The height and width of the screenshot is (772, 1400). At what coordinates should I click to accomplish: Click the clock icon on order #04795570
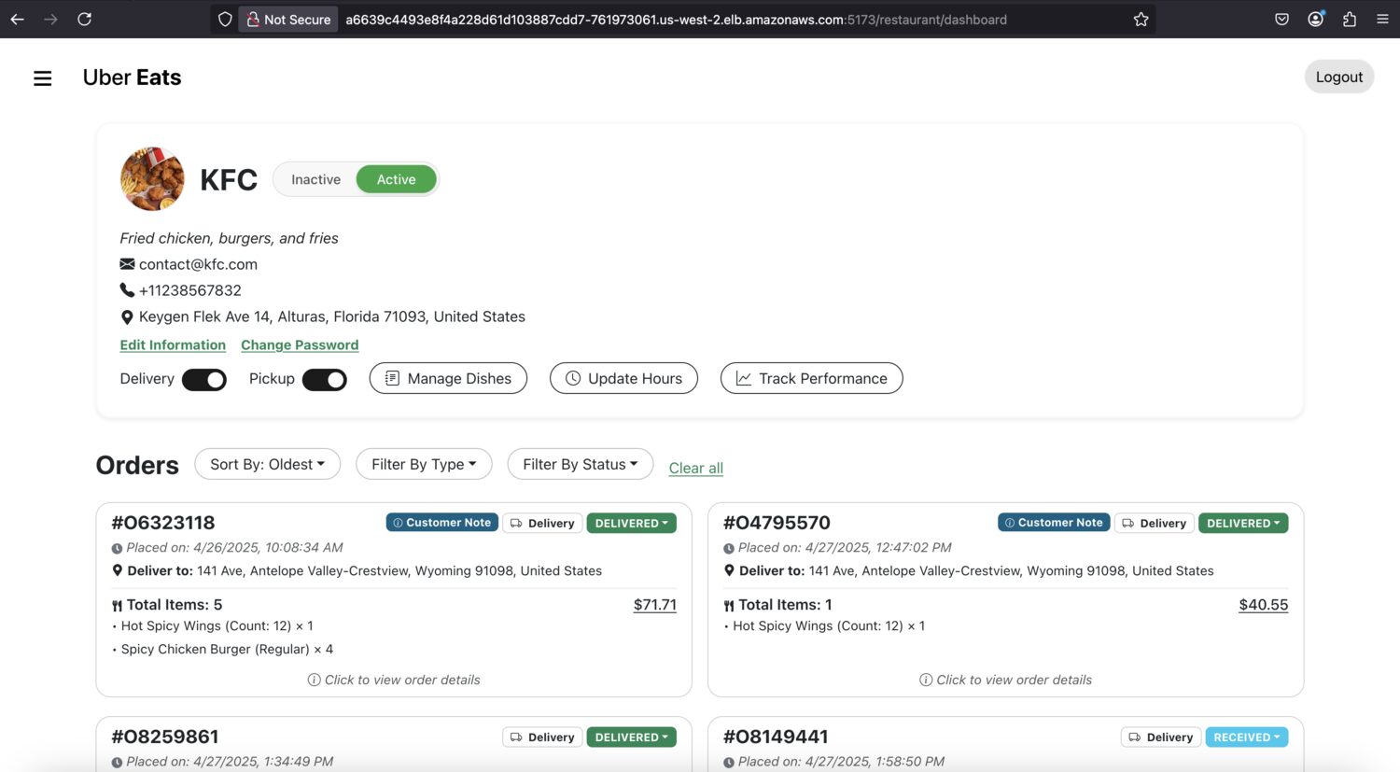[x=729, y=549]
